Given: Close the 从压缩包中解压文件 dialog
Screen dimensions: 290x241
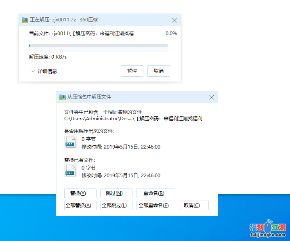Looking at the screenshot, I should (x=211, y=97).
